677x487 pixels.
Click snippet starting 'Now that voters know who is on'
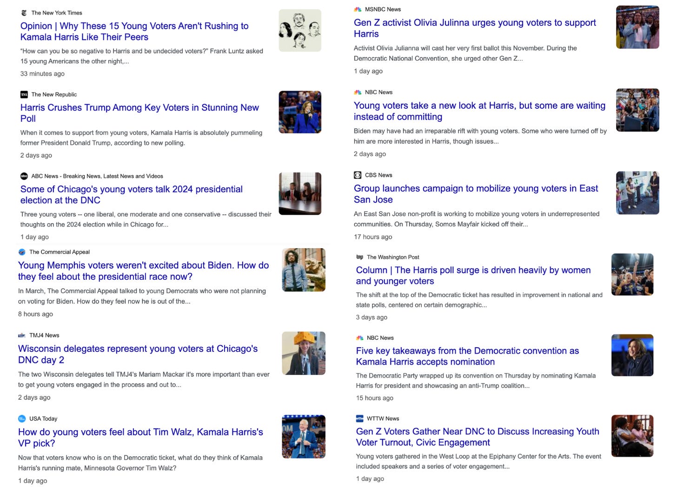click(x=140, y=463)
